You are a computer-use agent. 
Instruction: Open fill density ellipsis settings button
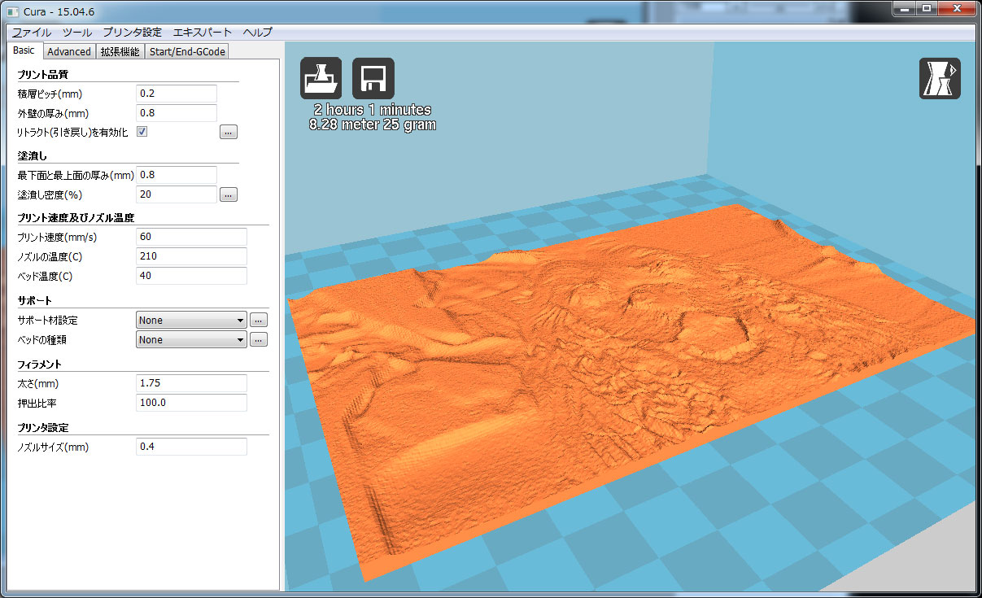[x=229, y=194]
